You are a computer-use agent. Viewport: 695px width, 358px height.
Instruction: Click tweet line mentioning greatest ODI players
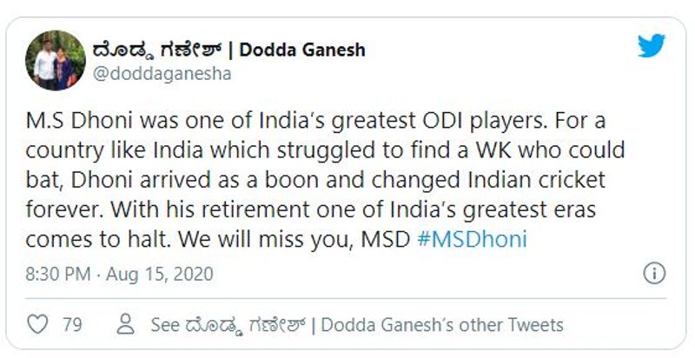click(x=315, y=122)
